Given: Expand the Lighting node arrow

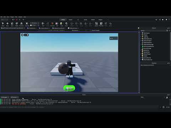Looking at the screenshot, I should click(x=141, y=37).
